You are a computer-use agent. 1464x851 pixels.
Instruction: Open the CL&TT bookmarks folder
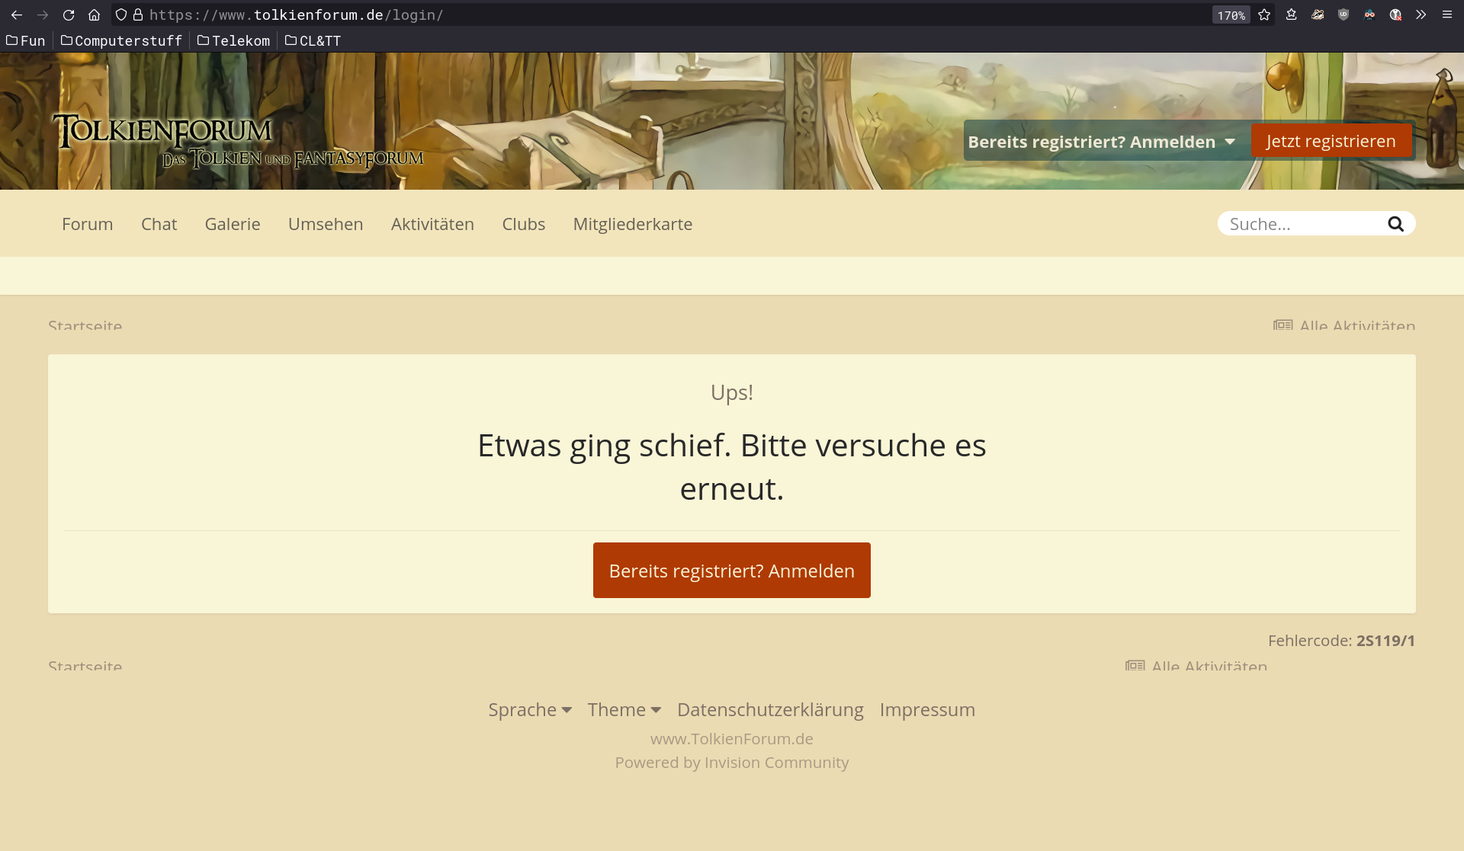pyautogui.click(x=313, y=40)
